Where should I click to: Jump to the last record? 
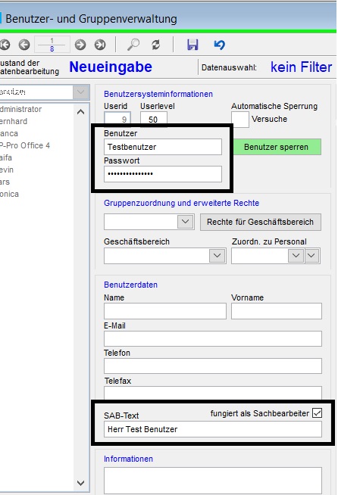(x=100, y=45)
